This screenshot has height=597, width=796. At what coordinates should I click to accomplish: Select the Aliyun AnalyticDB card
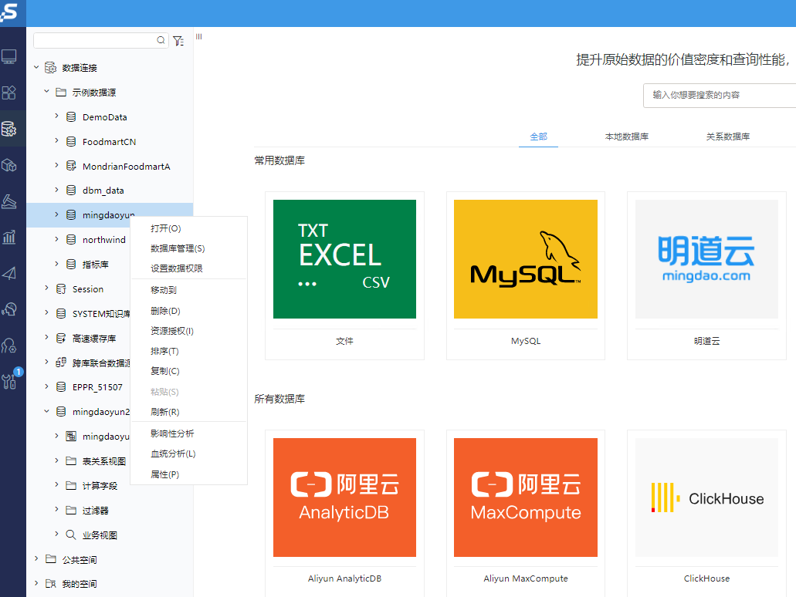tap(344, 512)
